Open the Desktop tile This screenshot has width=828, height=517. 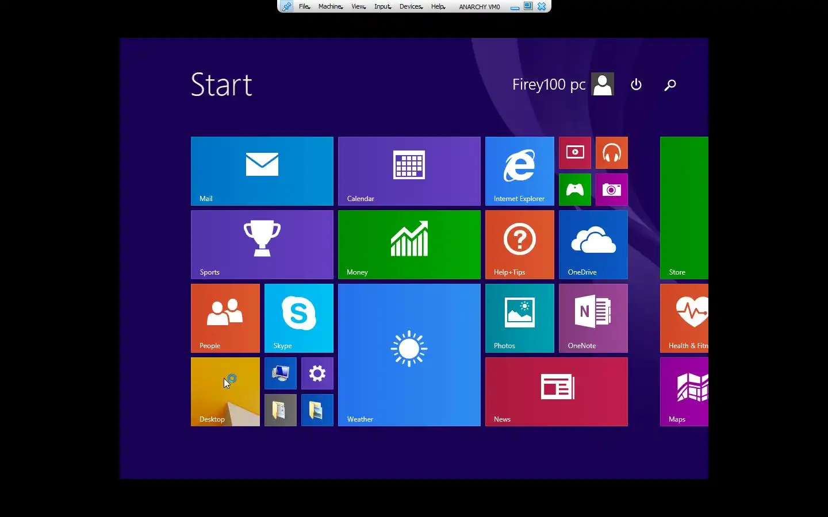225,392
